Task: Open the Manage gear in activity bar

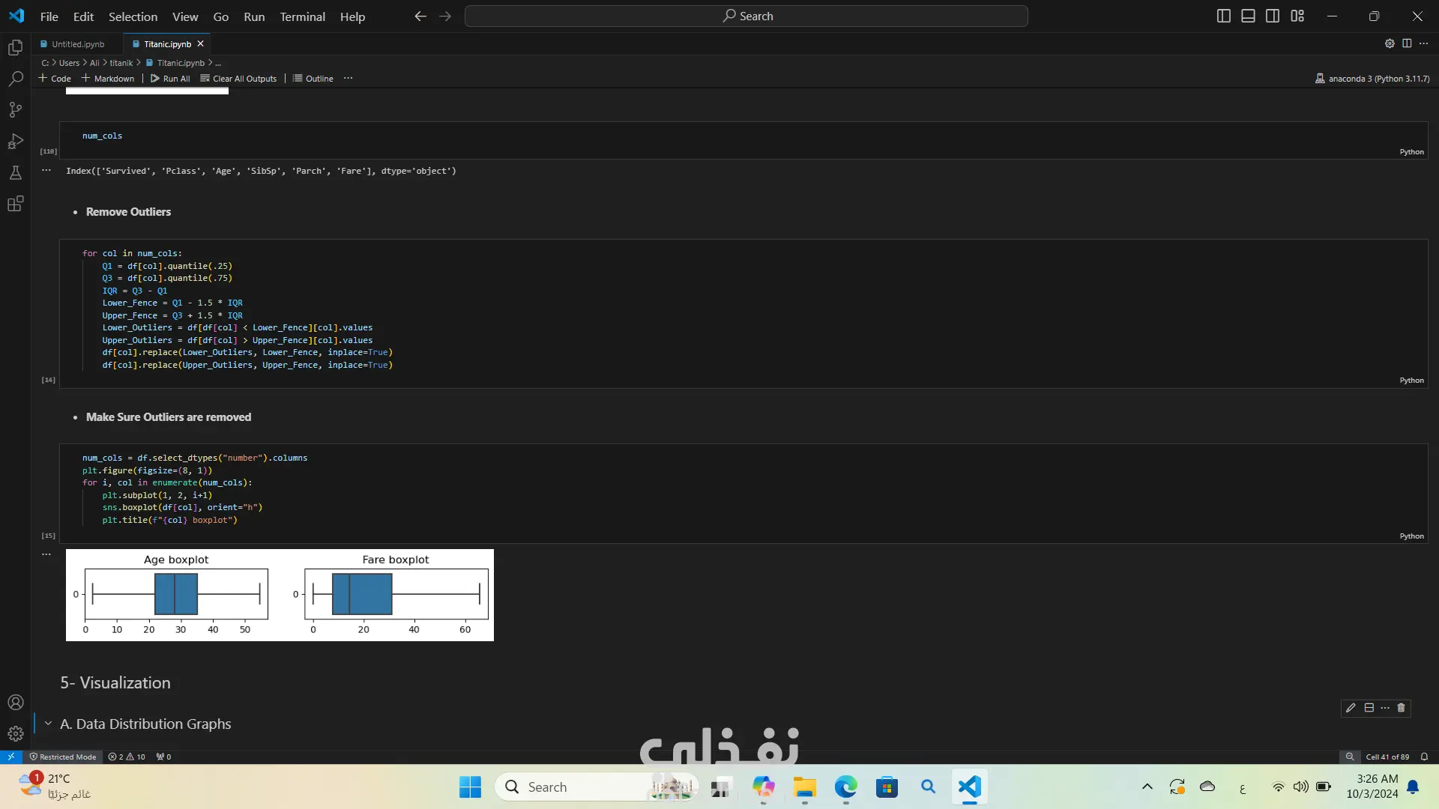Action: click(15, 733)
